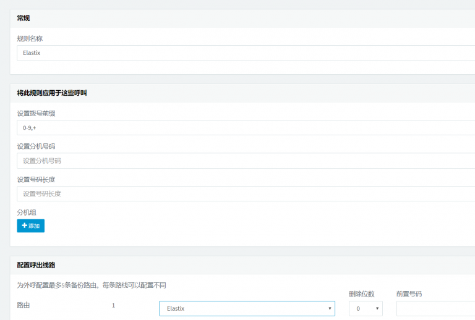Select the 设置分机号码 input box
This screenshot has width=475, height=320.
pos(246,161)
